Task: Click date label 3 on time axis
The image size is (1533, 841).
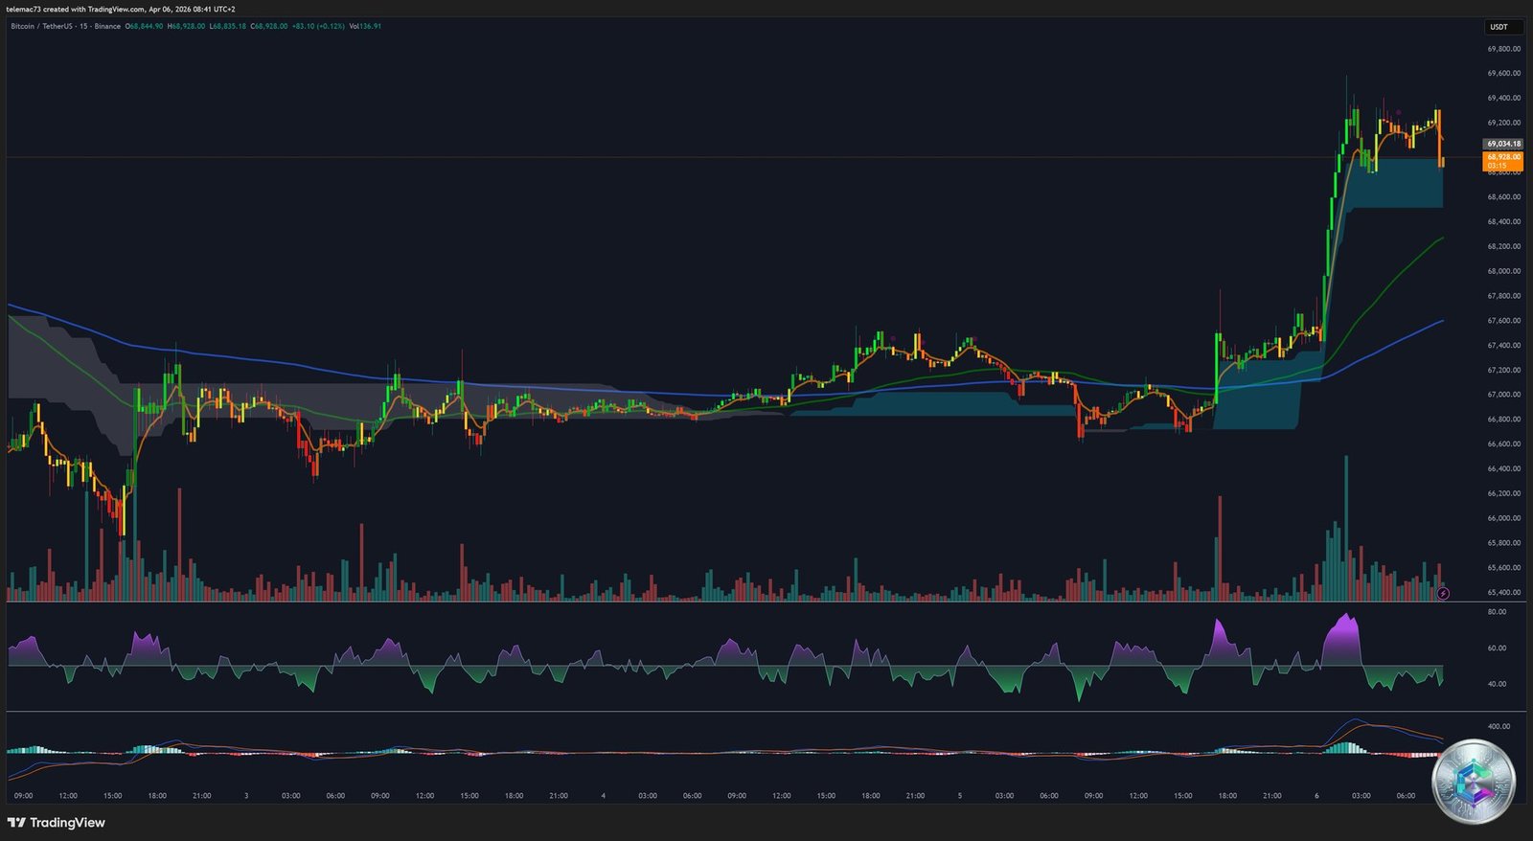Action: point(246,796)
